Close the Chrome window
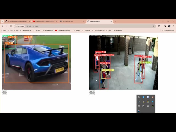This screenshot has width=176, height=132. [x=173, y=21]
